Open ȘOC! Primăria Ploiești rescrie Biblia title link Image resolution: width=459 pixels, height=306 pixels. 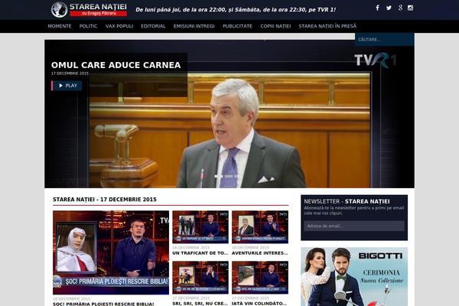(x=103, y=304)
